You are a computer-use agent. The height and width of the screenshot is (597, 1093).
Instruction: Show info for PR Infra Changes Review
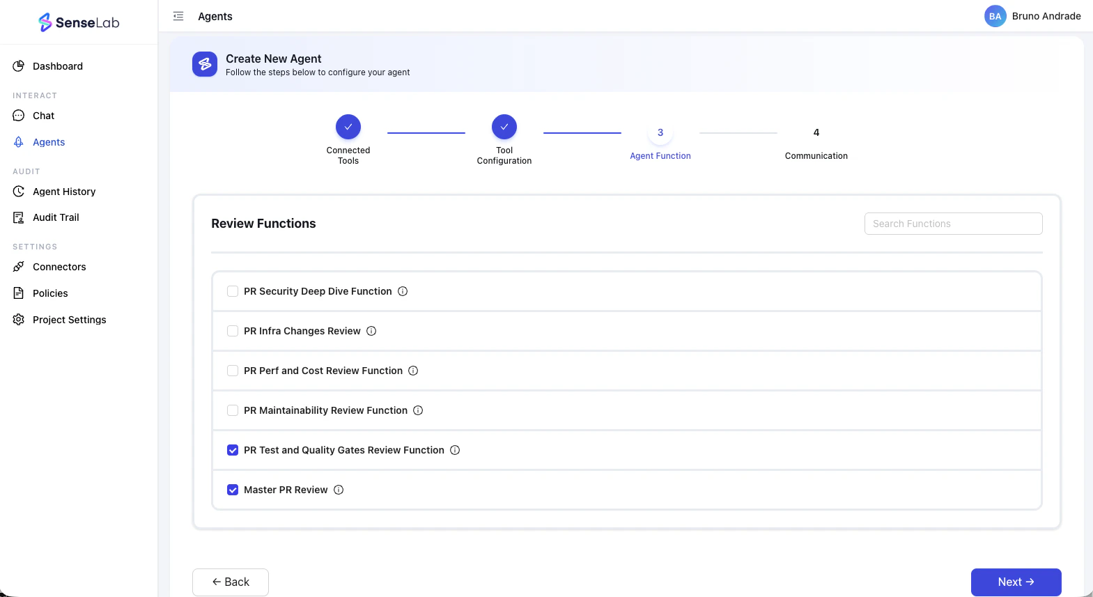point(371,331)
